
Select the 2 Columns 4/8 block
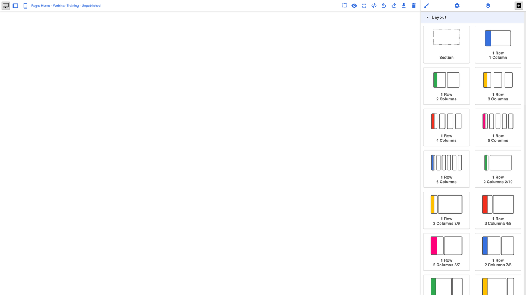498,210
